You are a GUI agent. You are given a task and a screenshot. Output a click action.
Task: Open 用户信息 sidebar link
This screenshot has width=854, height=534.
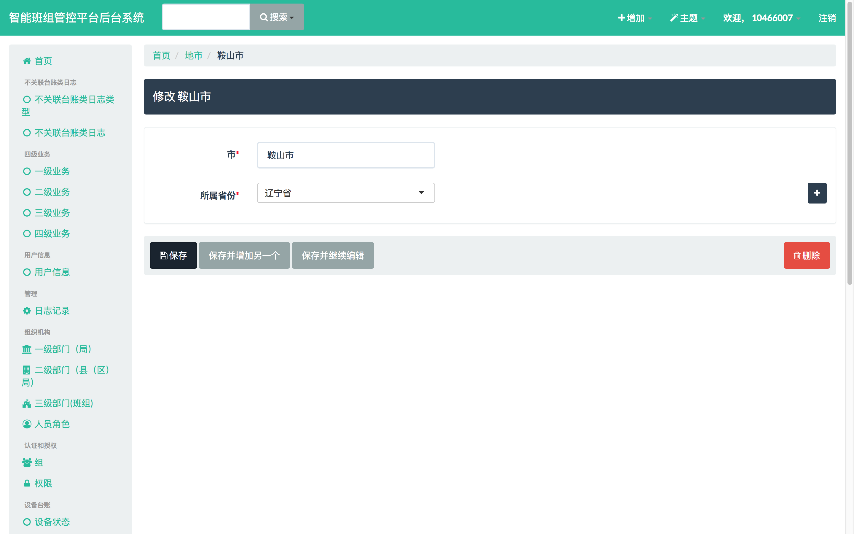(46, 272)
